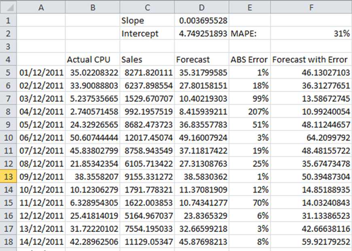Click the Intercept label cell
This screenshot has width=352, height=251.
click(147, 34)
